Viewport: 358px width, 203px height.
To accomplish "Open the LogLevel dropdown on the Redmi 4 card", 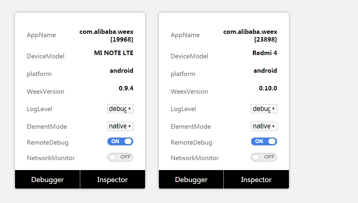I will [x=264, y=109].
